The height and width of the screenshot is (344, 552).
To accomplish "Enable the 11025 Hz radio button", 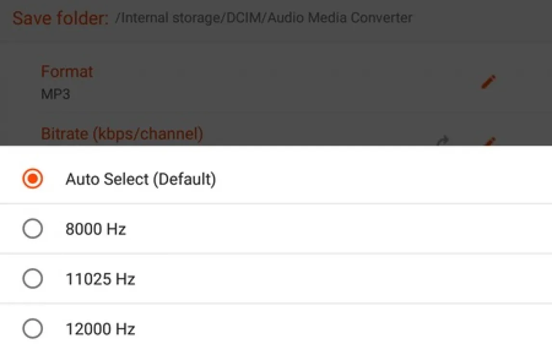I will click(33, 279).
